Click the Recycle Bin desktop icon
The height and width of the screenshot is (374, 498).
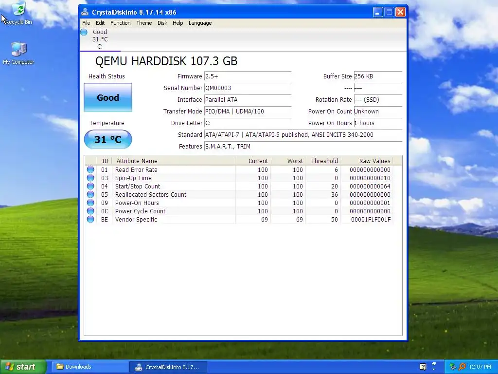click(x=19, y=13)
